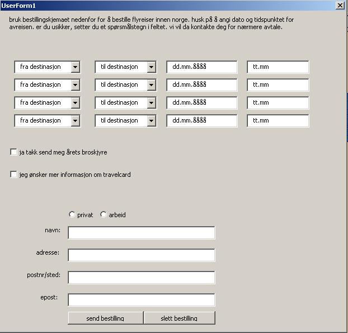348x333 pixels.
Task: Click the 'adresse:' label
Action: click(x=48, y=252)
